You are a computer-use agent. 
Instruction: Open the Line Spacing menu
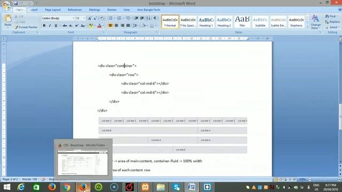tap(136, 26)
